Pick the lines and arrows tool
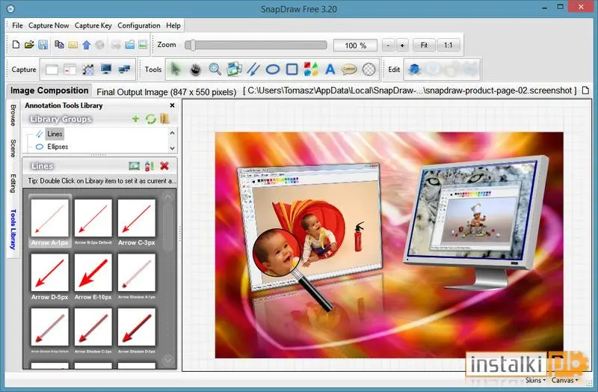Image resolution: width=598 pixels, height=392 pixels. (x=253, y=70)
